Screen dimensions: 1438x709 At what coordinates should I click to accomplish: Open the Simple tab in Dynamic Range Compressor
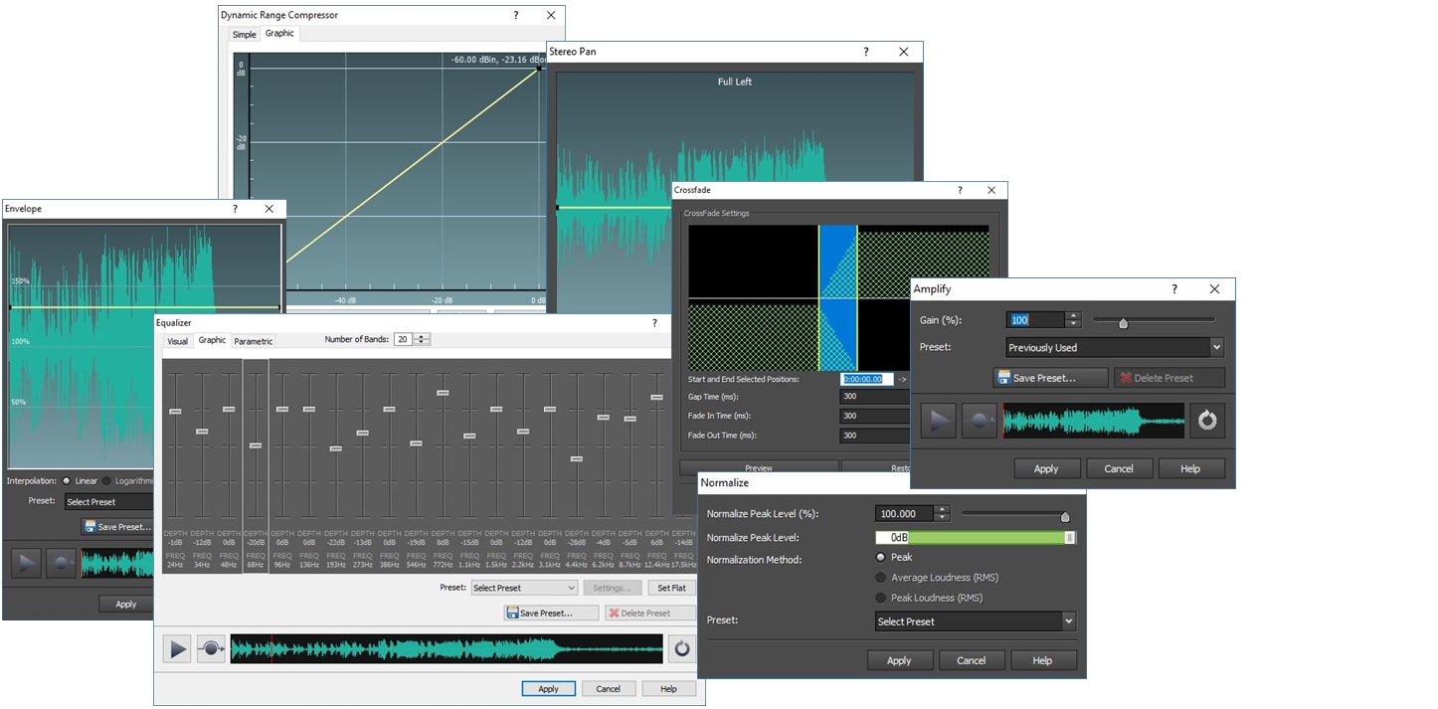(243, 33)
